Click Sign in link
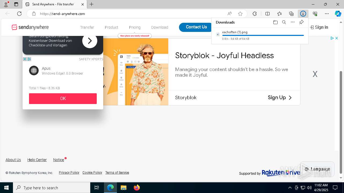This screenshot has height=193, width=344. click(319, 27)
